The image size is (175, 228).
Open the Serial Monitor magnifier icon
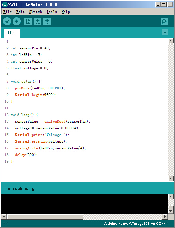164,21
